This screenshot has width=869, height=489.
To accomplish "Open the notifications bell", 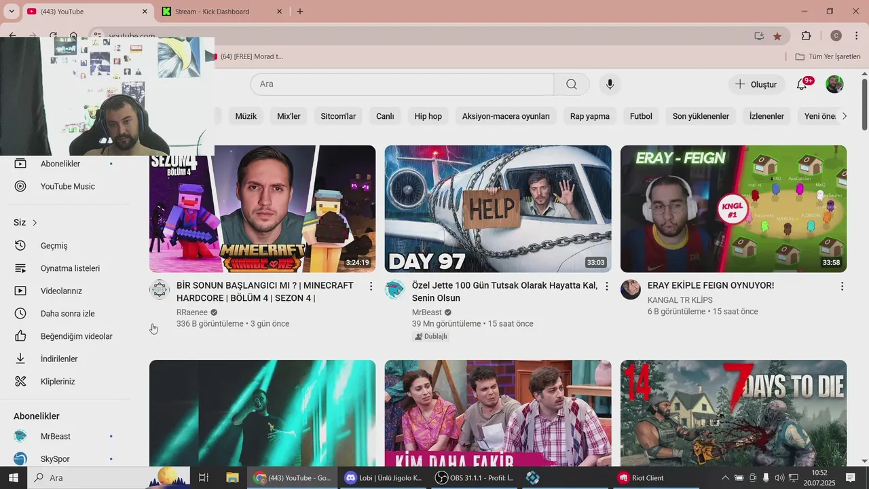I will [x=802, y=84].
